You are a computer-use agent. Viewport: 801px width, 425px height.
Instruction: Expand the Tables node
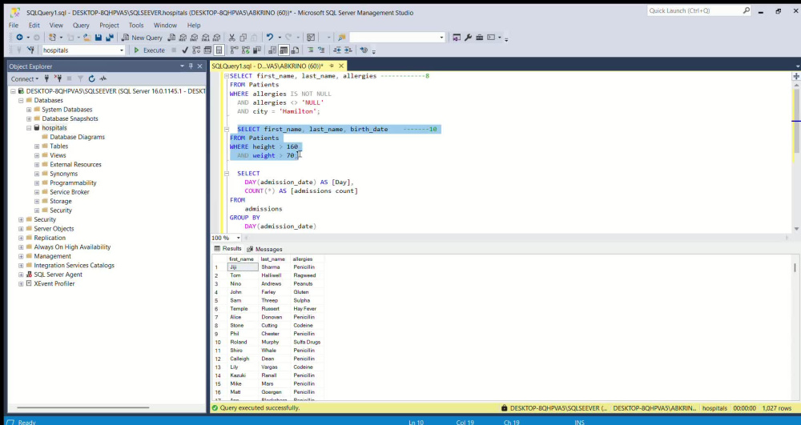pyautogui.click(x=37, y=146)
